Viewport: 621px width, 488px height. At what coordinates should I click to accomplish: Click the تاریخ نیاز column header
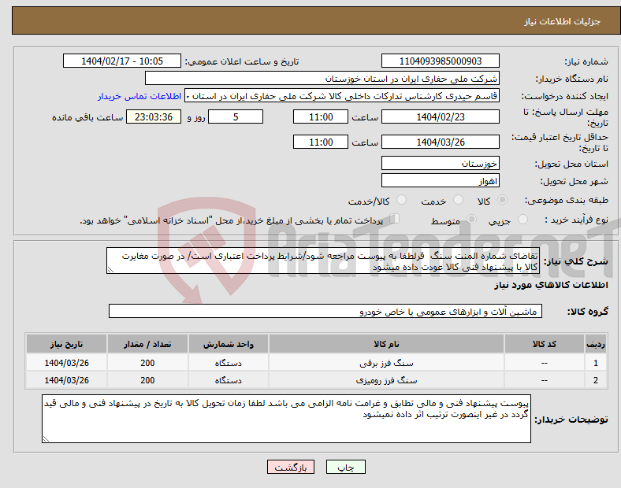[x=66, y=344]
